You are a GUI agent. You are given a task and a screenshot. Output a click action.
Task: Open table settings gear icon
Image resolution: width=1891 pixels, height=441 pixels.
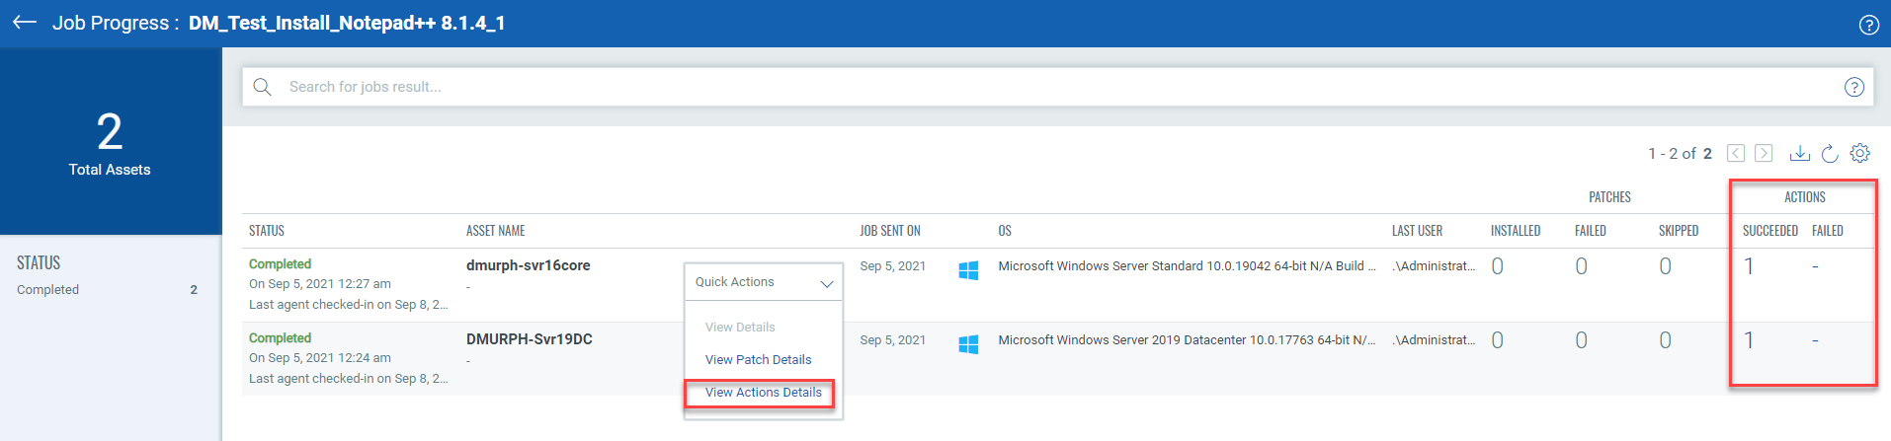click(1860, 153)
